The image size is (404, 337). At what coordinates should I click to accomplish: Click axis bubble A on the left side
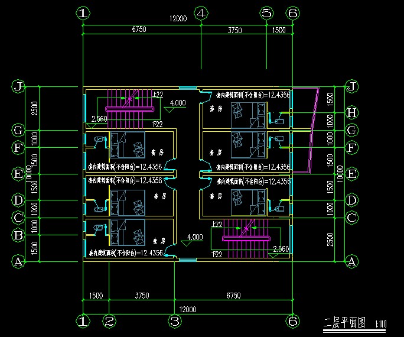18,261
